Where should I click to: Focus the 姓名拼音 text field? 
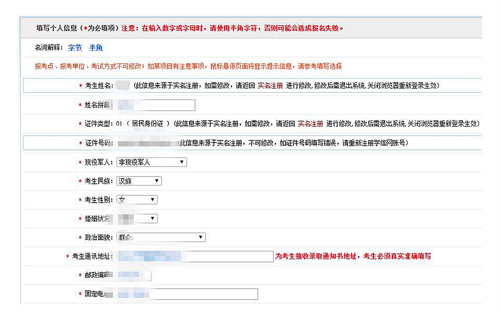[x=156, y=105]
